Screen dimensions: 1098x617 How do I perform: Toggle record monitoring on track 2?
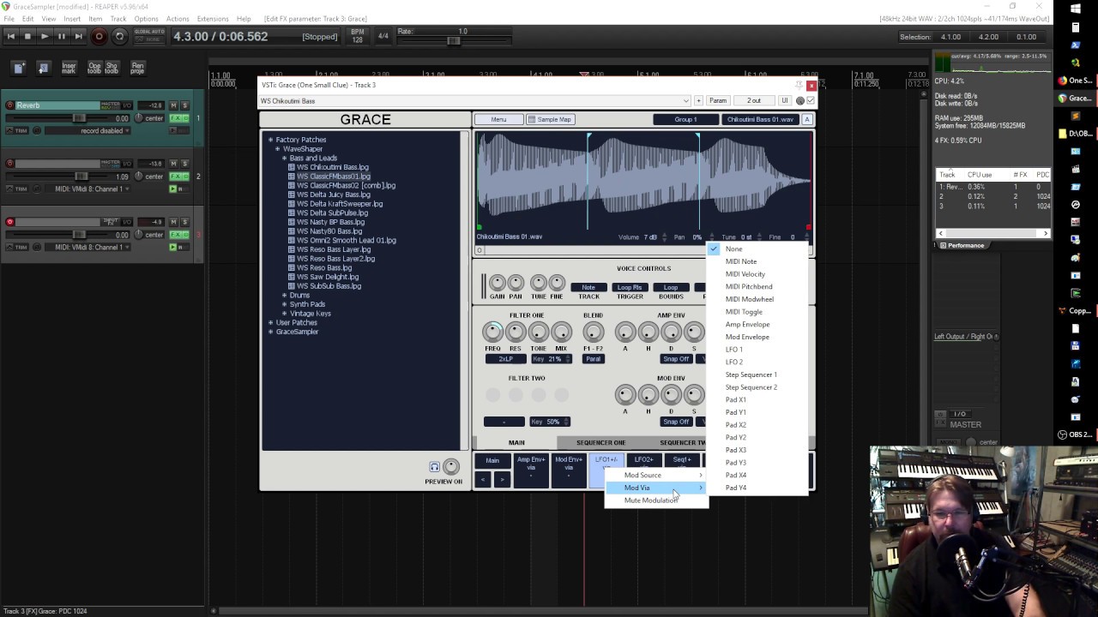172,189
